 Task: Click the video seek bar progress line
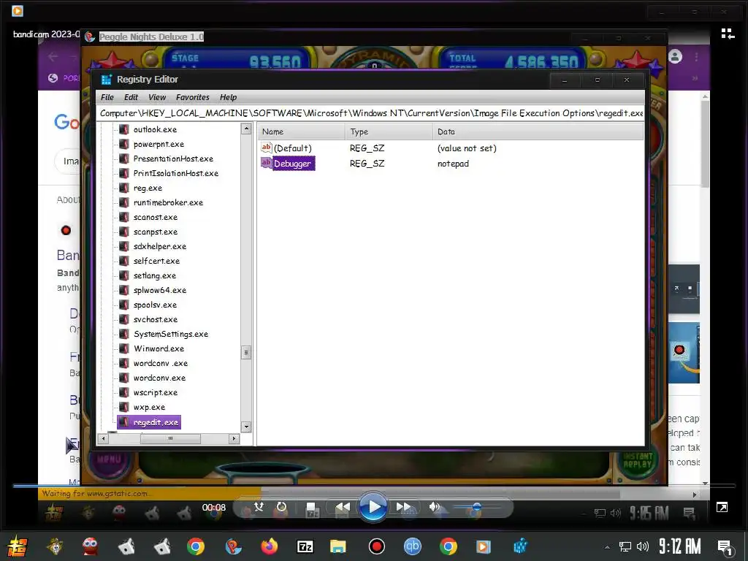click(374, 486)
